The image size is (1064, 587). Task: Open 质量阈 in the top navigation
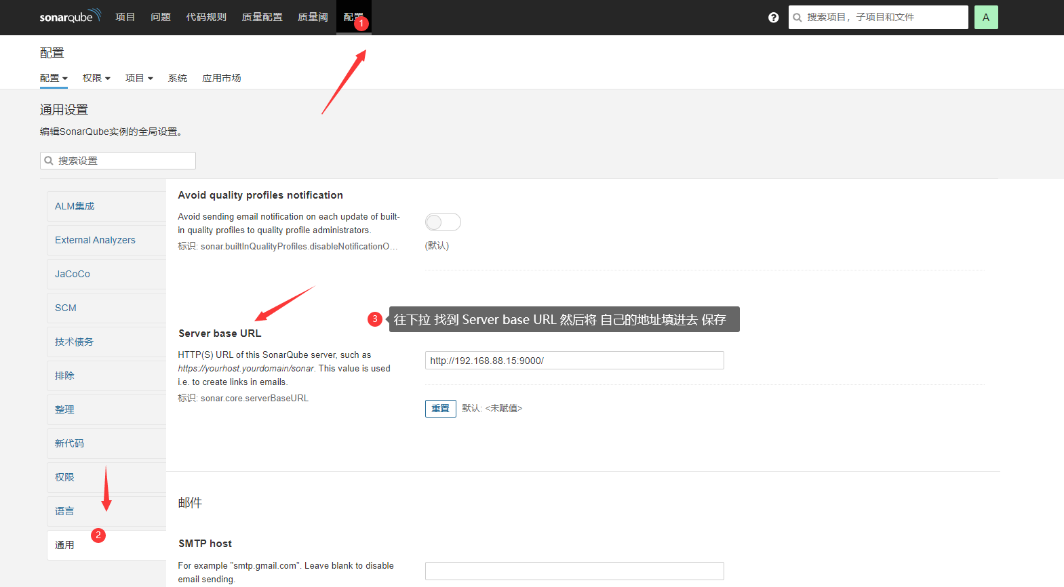click(313, 17)
